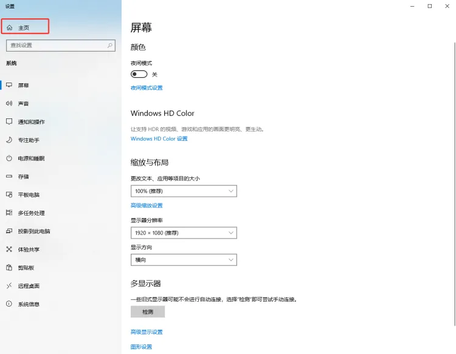Select 通知和操作 label in sidebar
The height and width of the screenshot is (354, 456).
(x=32, y=121)
